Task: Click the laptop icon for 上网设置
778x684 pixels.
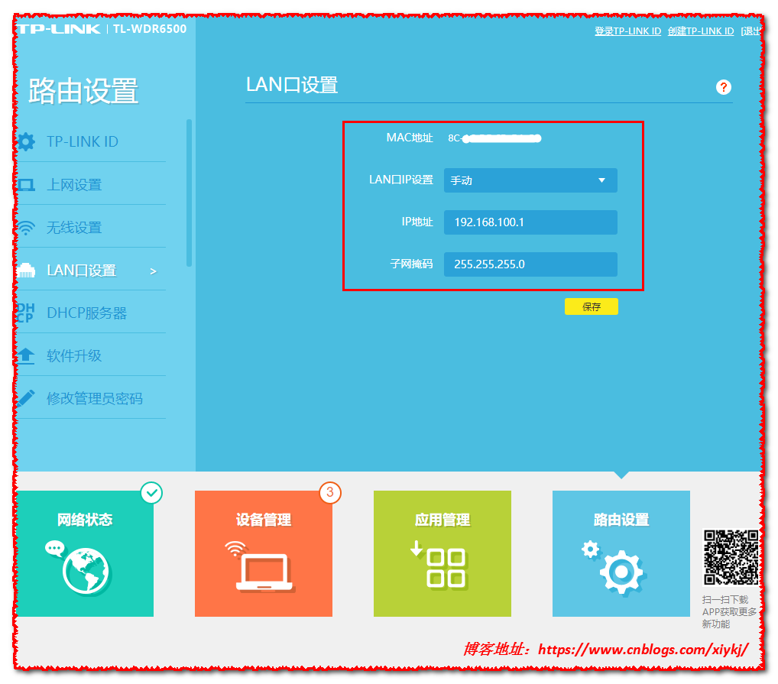Action: 26,185
